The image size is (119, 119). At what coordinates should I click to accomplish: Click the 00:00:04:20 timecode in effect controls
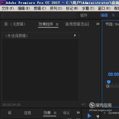(12, 105)
